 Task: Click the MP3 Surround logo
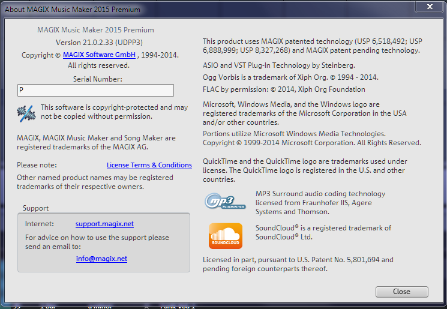[225, 201]
